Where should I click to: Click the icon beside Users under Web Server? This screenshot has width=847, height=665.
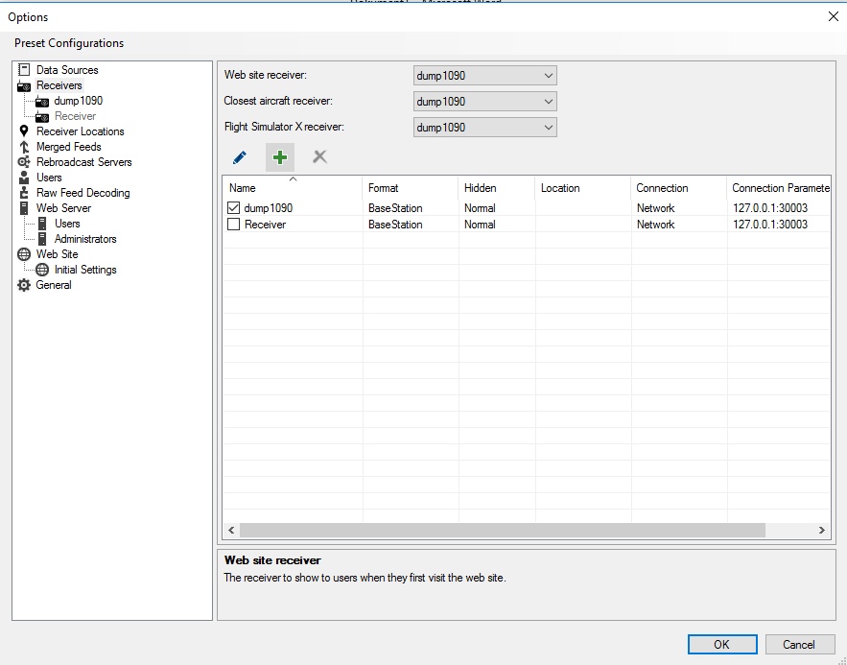coord(42,224)
